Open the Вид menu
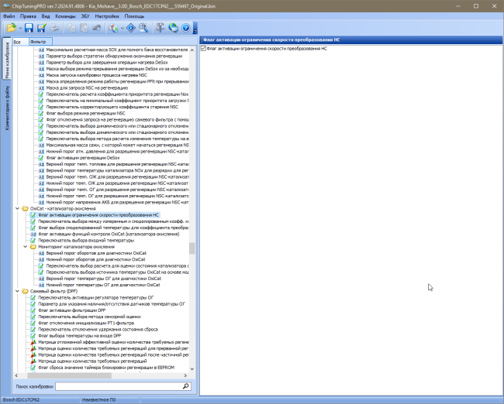The height and width of the screenshot is (404, 504). 46,16
